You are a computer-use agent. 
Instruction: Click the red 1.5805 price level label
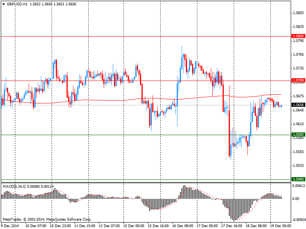coord(298,36)
